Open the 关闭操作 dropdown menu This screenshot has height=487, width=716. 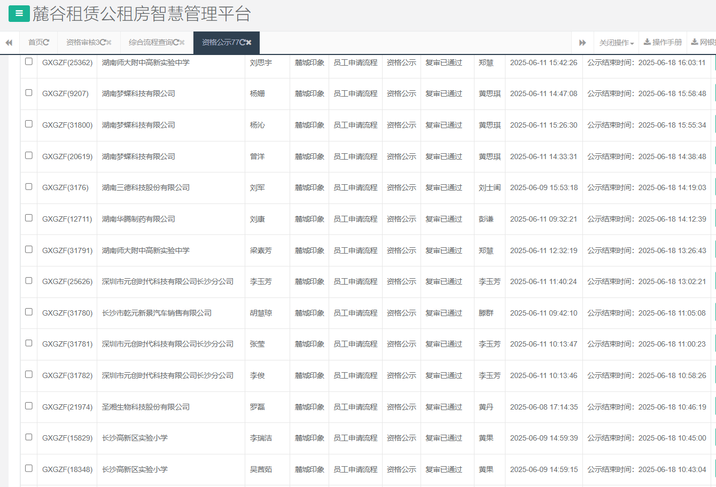(616, 43)
